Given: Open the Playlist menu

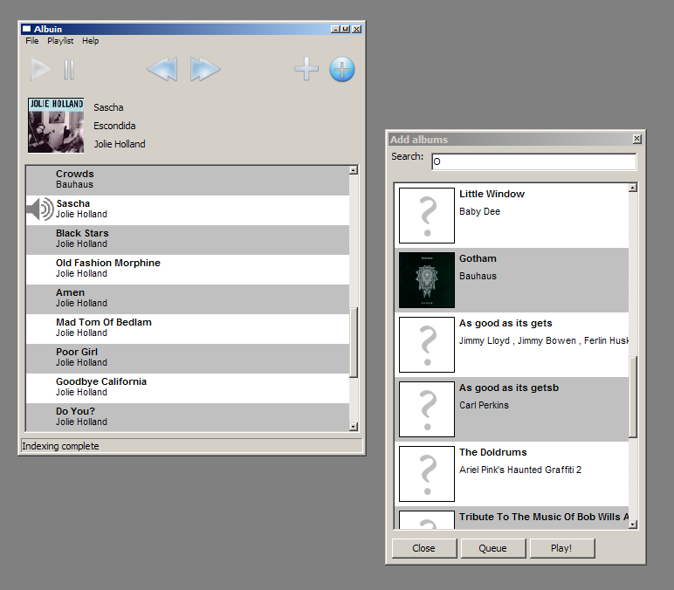Looking at the screenshot, I should coord(60,41).
